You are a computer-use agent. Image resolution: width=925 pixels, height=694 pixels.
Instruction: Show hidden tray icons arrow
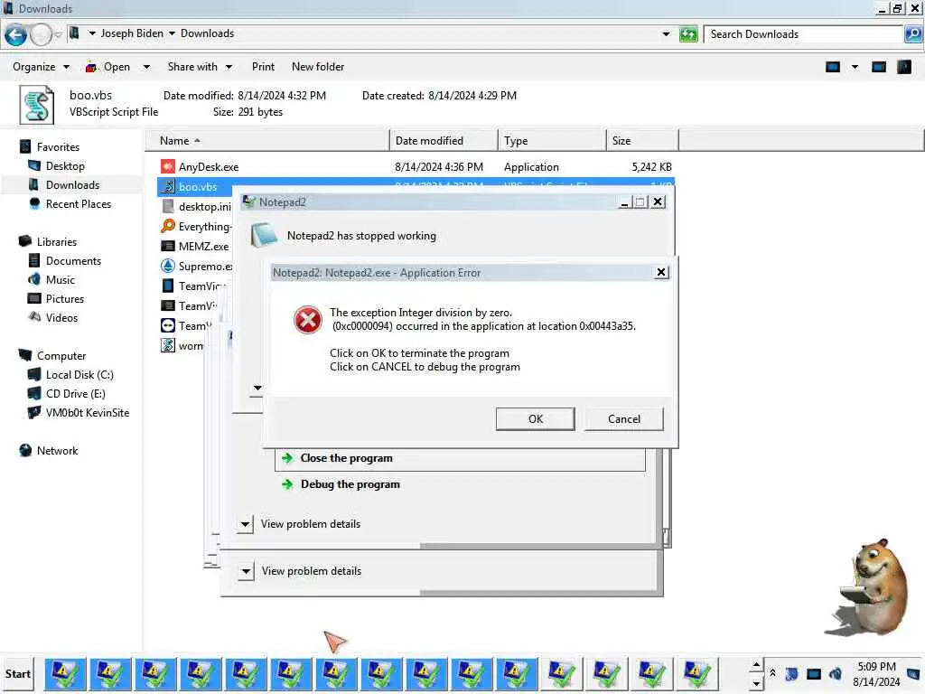[772, 673]
